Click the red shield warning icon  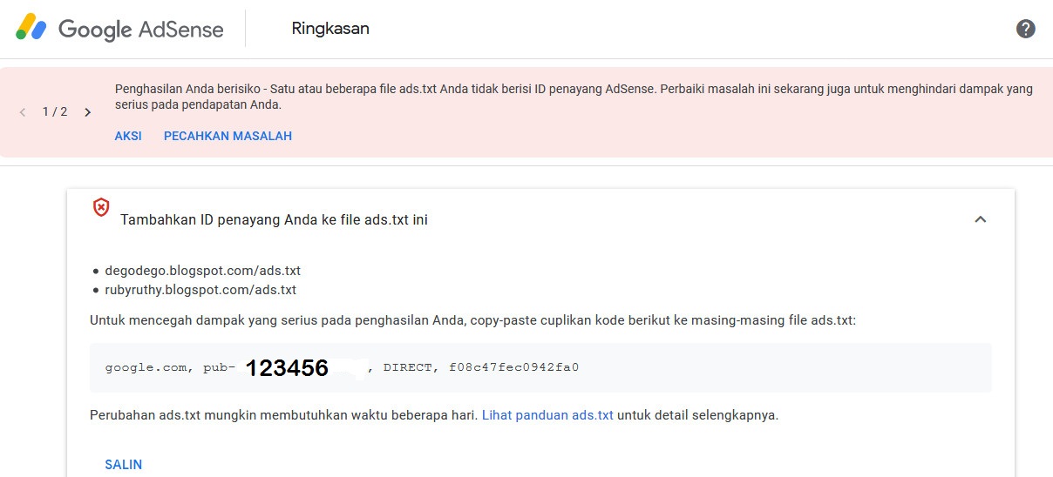101,207
